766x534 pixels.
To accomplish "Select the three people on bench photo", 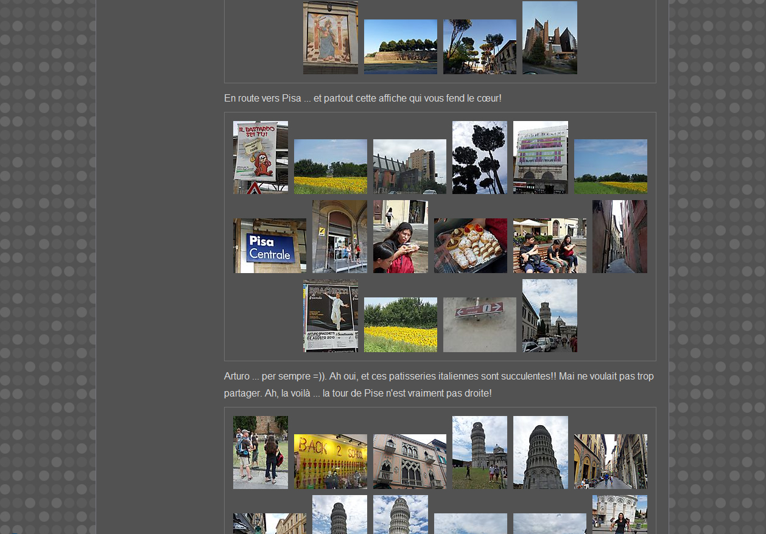I will (x=549, y=246).
